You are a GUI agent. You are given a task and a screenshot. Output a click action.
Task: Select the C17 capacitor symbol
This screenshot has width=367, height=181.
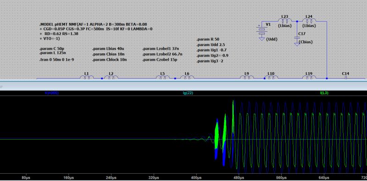[x=297, y=38]
